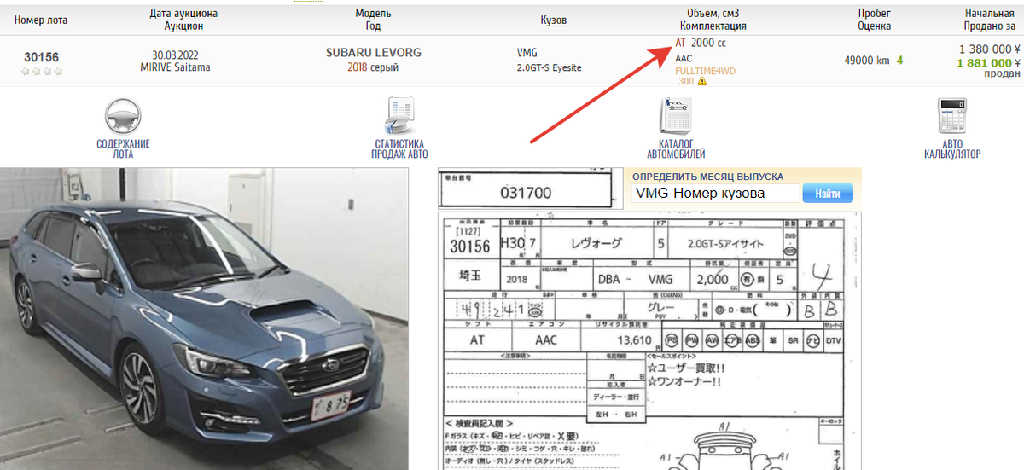This screenshot has height=470, width=1024.
Task: Click the 2.0GT-S Eyesite trim text
Action: (x=549, y=67)
